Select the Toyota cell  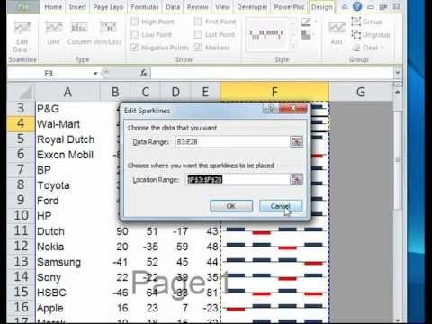click(x=67, y=185)
